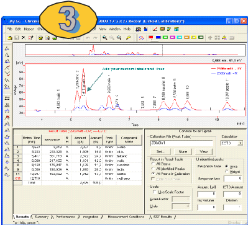Toggle the overlay curves icon beside the red swatch

click(142, 38)
